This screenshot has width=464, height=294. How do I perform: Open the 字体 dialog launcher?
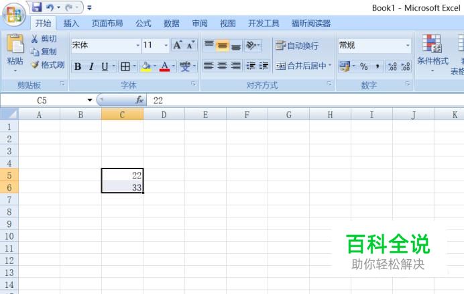(x=194, y=84)
